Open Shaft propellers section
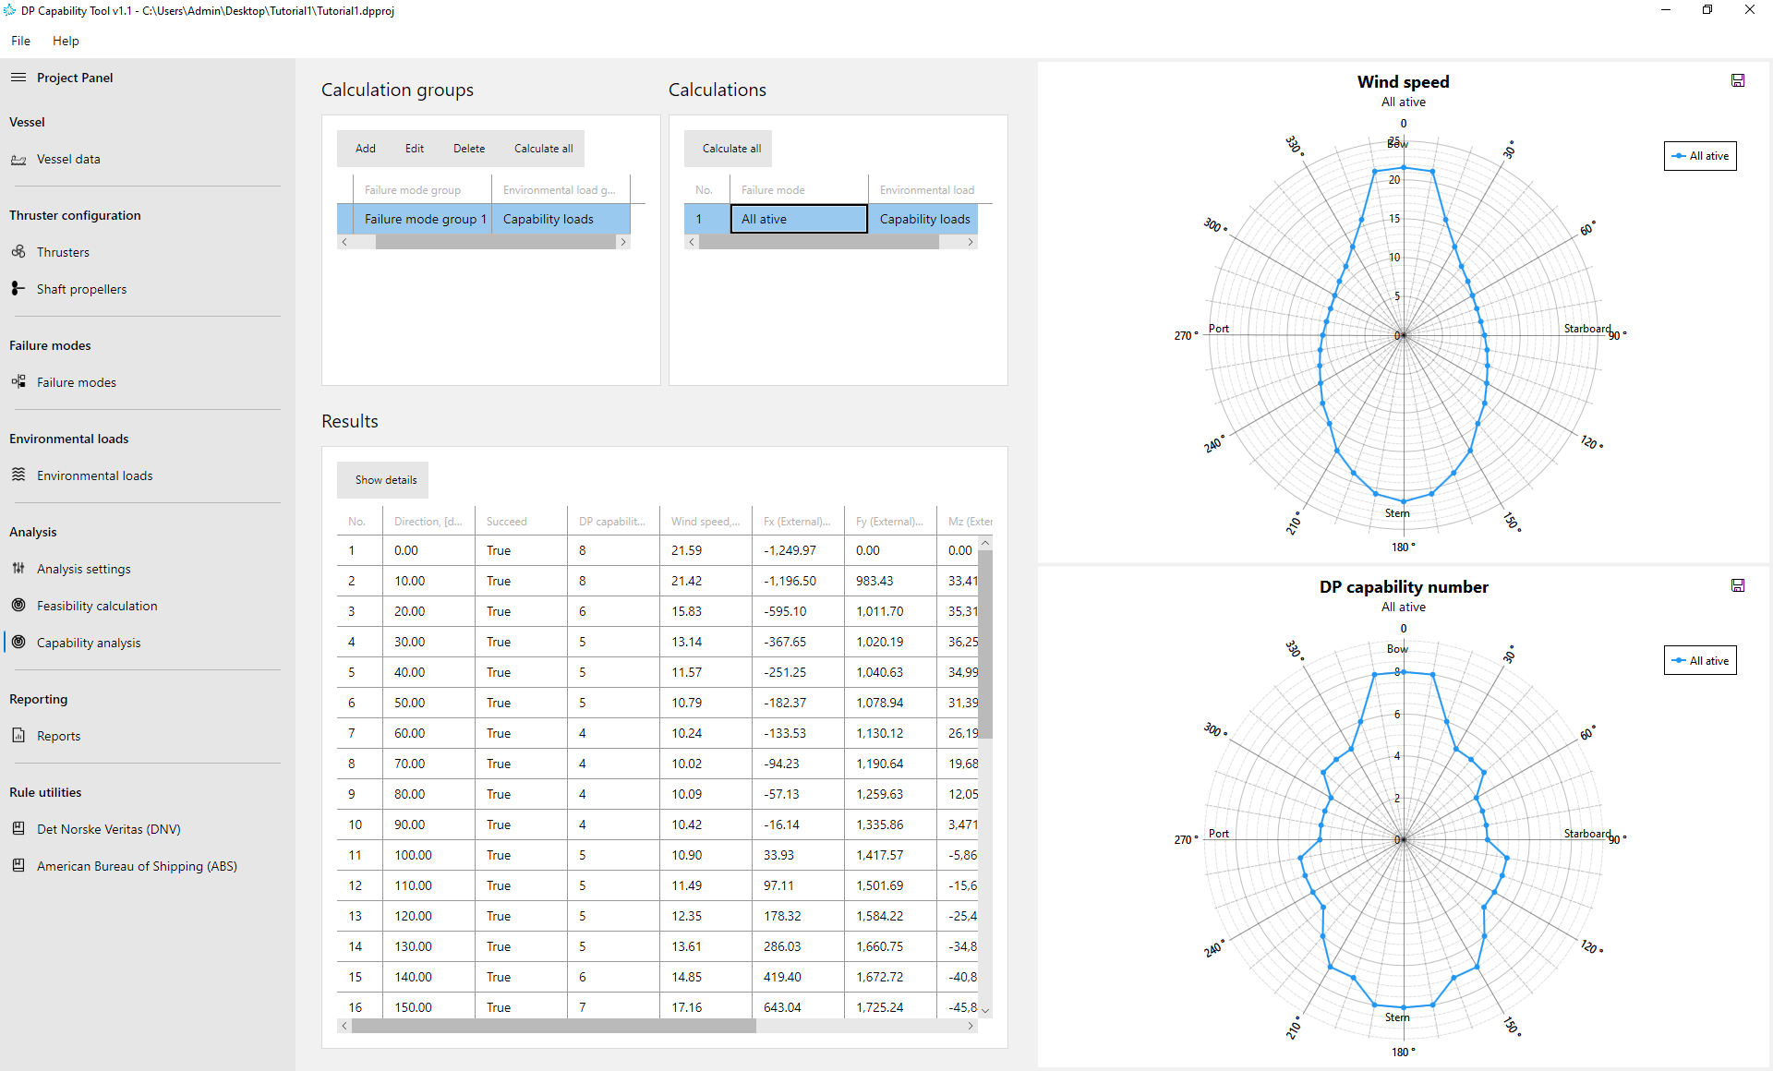 81,289
